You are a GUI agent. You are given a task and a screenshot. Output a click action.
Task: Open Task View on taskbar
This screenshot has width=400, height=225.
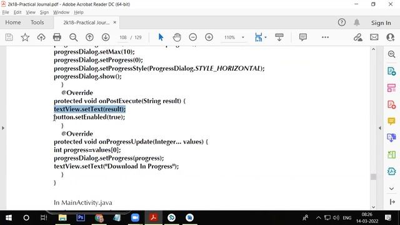(x=44, y=217)
